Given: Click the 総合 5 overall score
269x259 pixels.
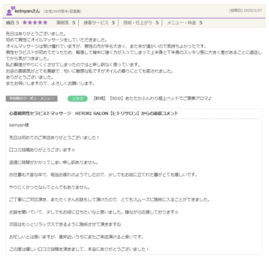Looking at the screenshot, I should (12, 23).
